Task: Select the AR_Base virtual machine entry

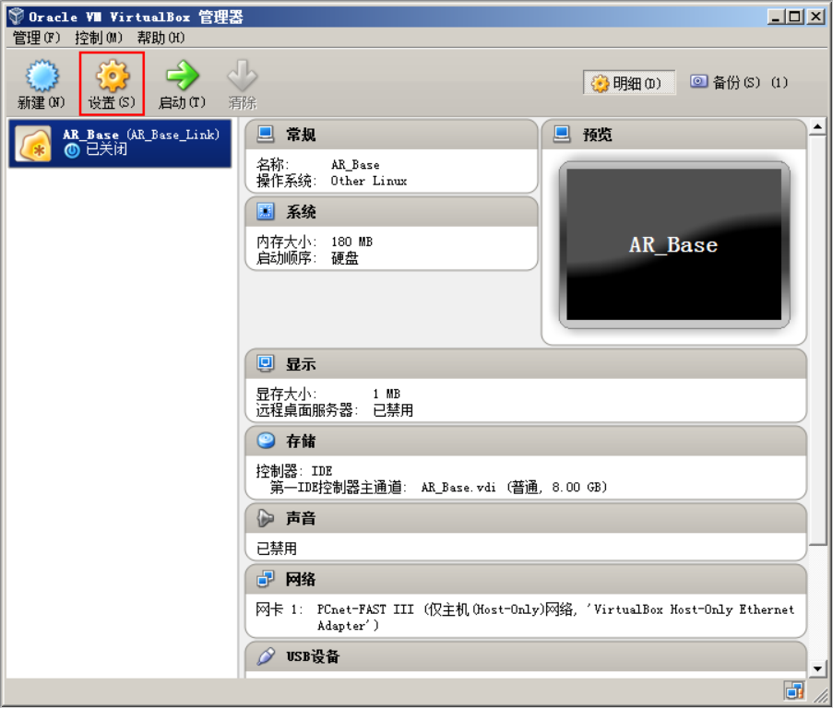Action: pos(120,143)
